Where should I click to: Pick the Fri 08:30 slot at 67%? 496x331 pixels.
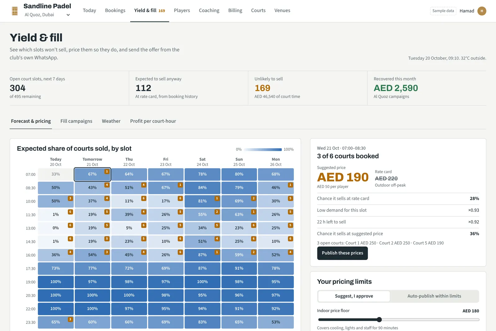[x=166, y=188]
